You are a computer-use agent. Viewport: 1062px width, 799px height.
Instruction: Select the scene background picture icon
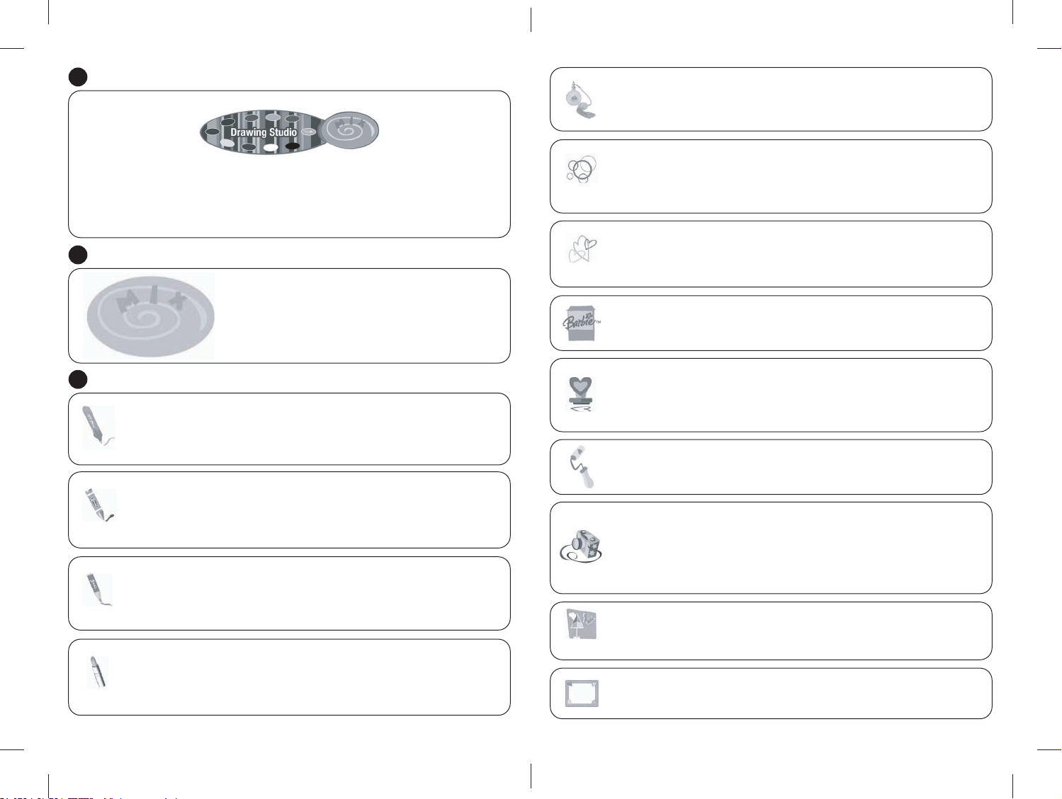[x=582, y=625]
